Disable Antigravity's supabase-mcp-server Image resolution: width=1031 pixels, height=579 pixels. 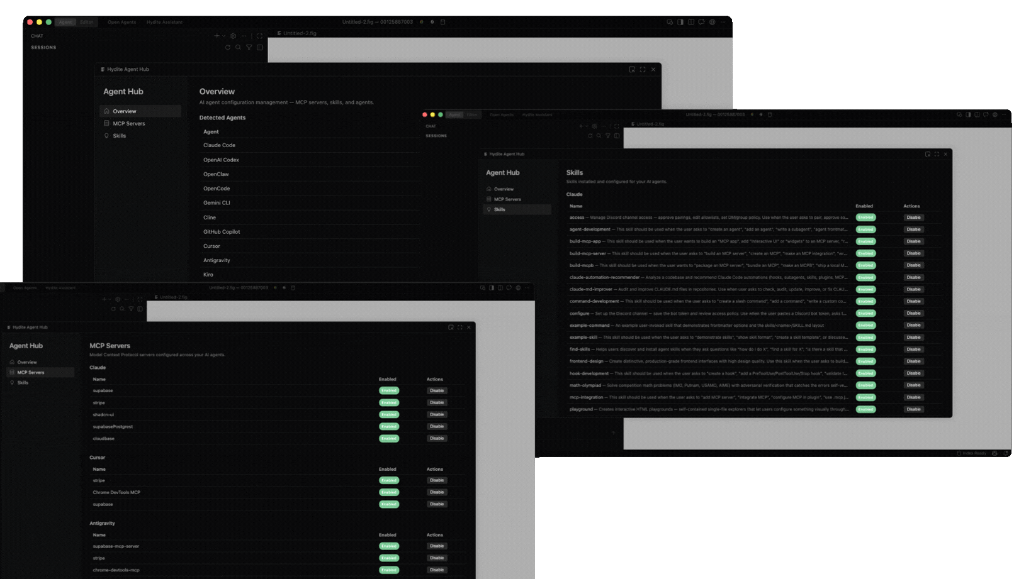point(437,546)
